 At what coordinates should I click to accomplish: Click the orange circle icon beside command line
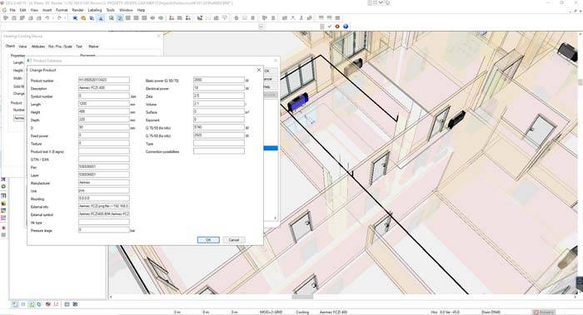(337, 27)
